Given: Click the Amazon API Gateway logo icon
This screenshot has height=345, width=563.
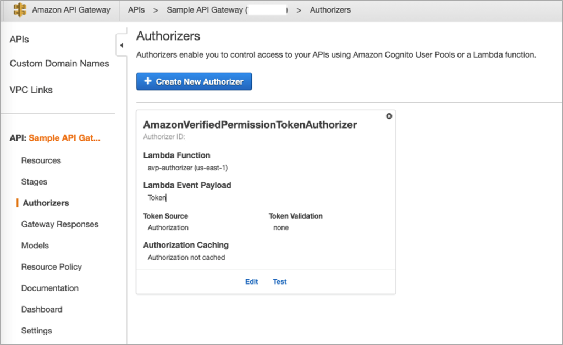Looking at the screenshot, I should click(x=20, y=10).
